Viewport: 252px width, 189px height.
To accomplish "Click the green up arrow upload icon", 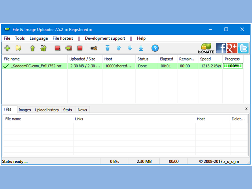I will point(32,48).
